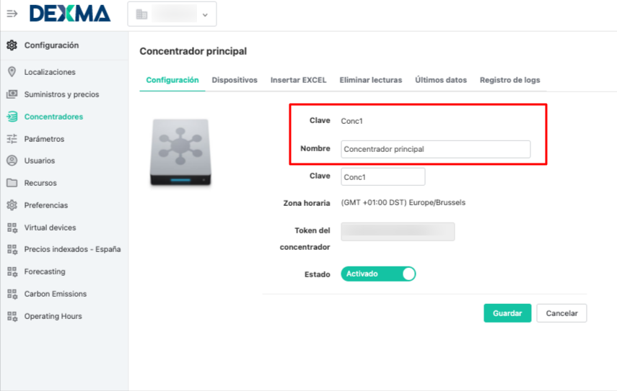The width and height of the screenshot is (617, 391).
Task: Toggle the Activado estado switch
Action: point(378,274)
